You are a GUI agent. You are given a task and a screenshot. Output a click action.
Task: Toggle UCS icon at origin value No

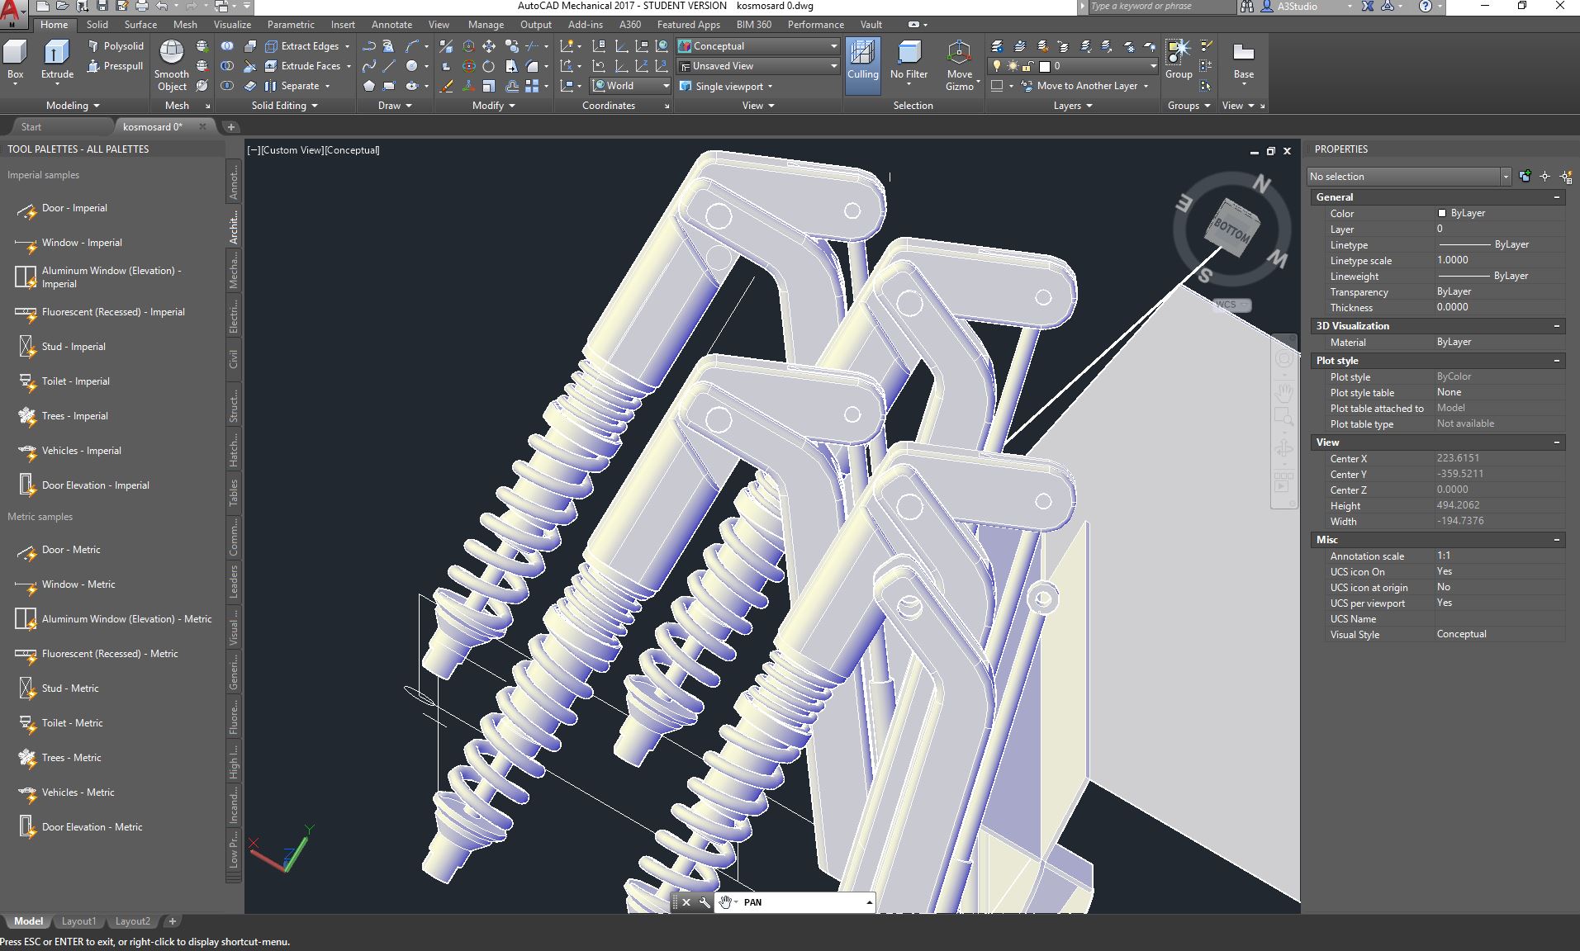click(1443, 587)
